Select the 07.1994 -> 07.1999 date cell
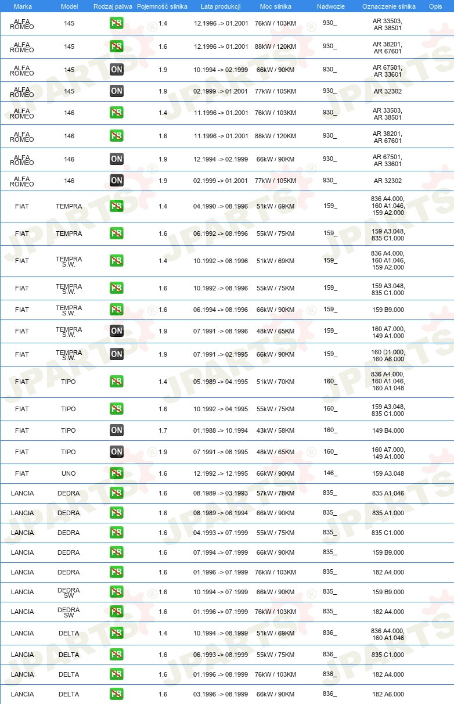The image size is (454, 704). pyautogui.click(x=221, y=552)
